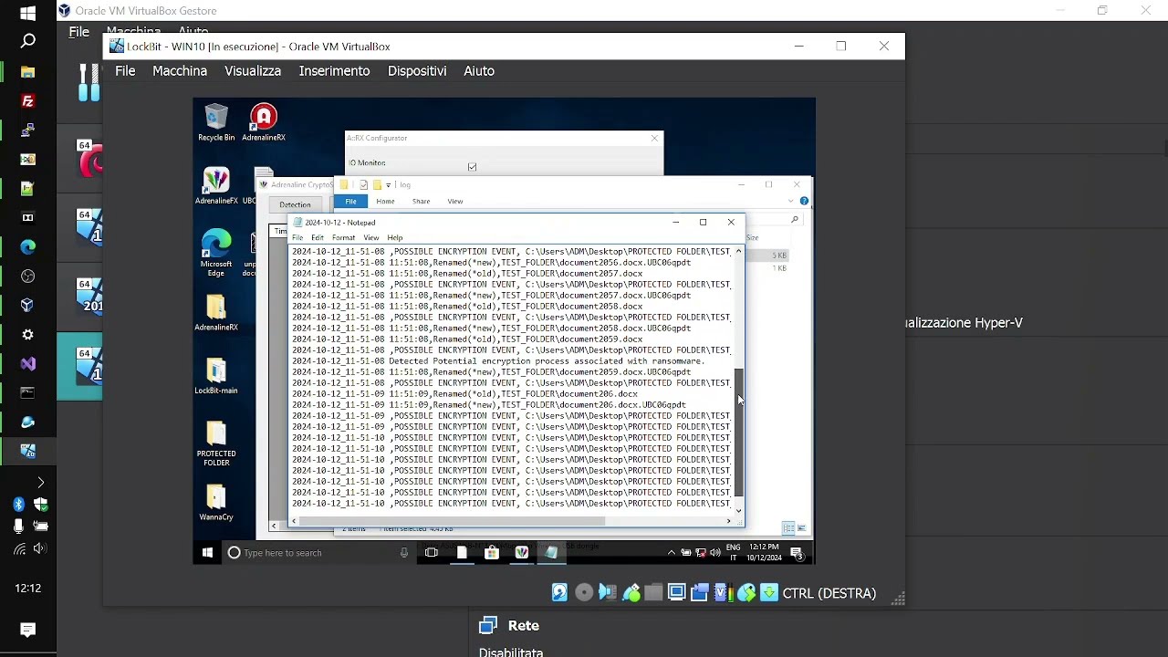Open Notepad File menu
The image size is (1168, 657).
[x=297, y=237]
